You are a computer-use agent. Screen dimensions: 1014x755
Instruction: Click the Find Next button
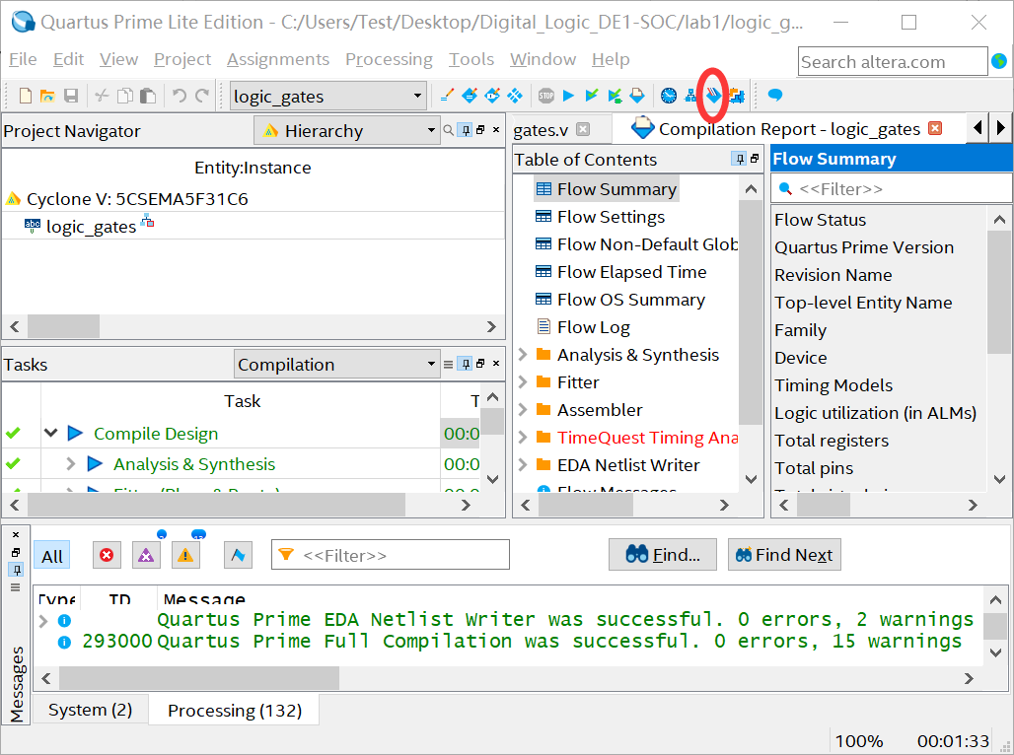pos(784,555)
